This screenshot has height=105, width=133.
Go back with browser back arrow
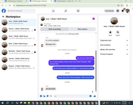2,5
